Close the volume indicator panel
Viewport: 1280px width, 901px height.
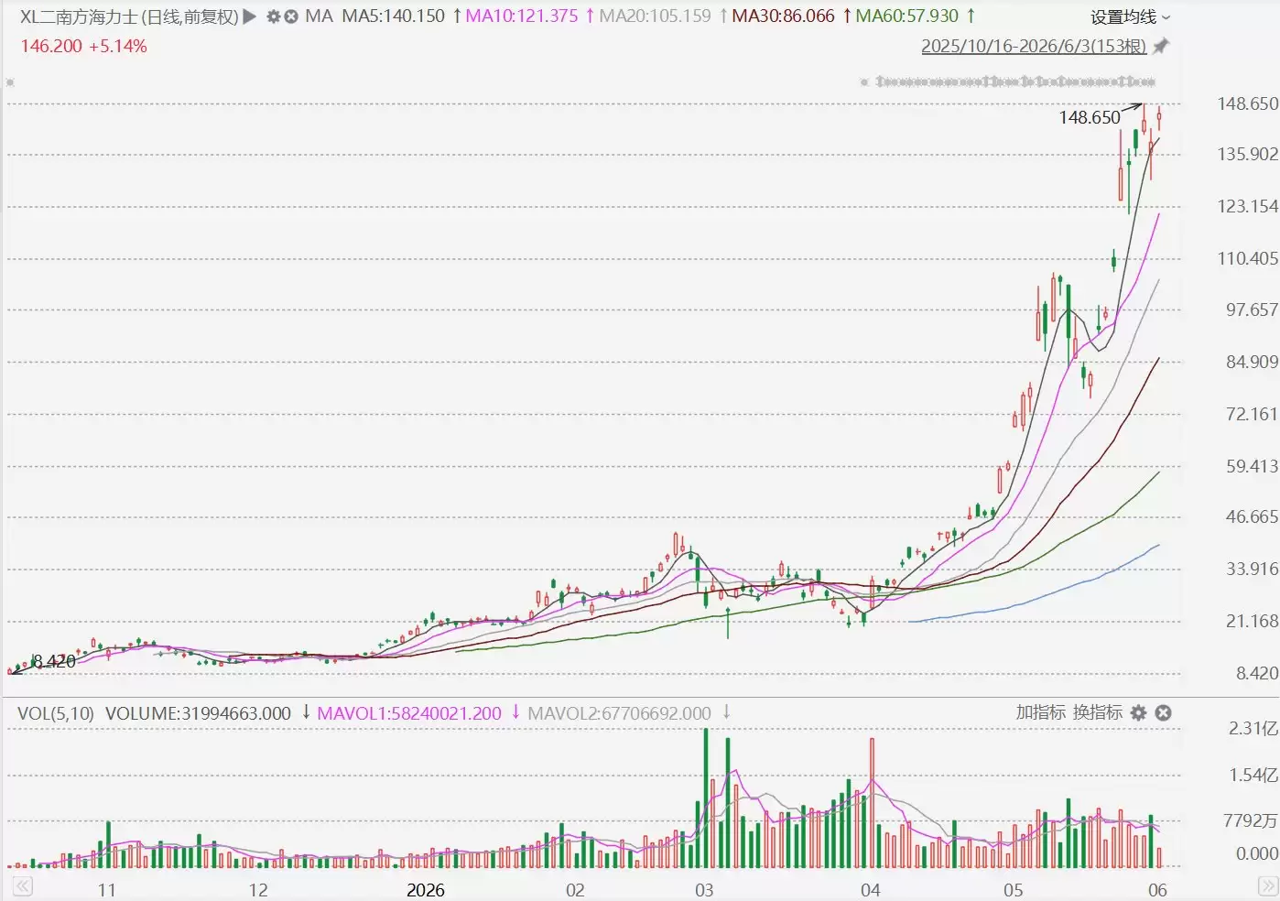(1163, 712)
